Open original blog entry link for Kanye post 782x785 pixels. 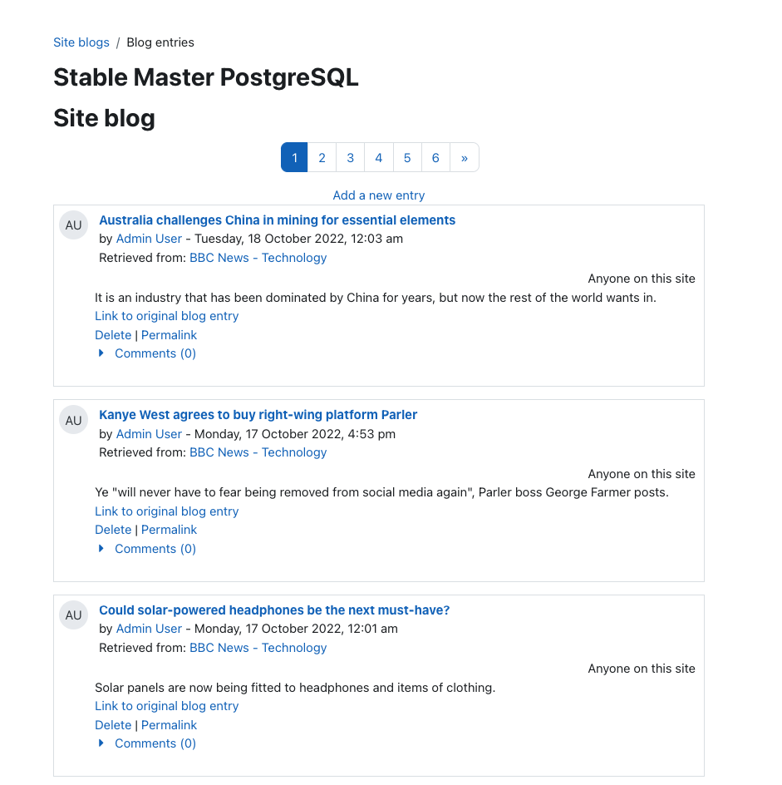[x=166, y=511]
